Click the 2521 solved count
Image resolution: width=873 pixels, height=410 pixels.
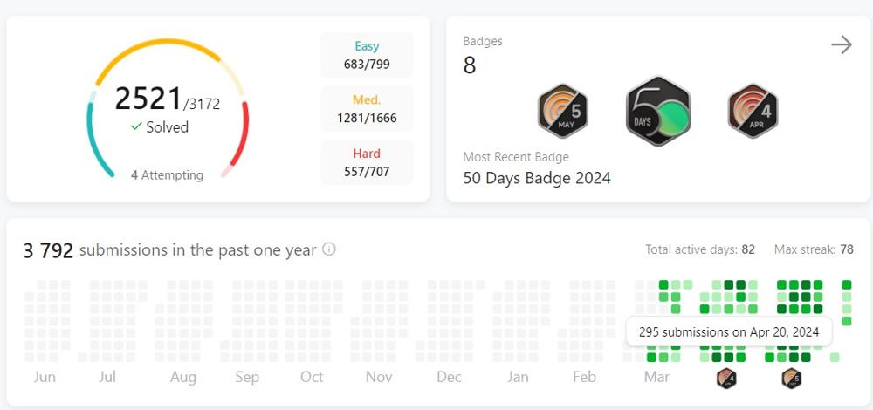tap(148, 99)
